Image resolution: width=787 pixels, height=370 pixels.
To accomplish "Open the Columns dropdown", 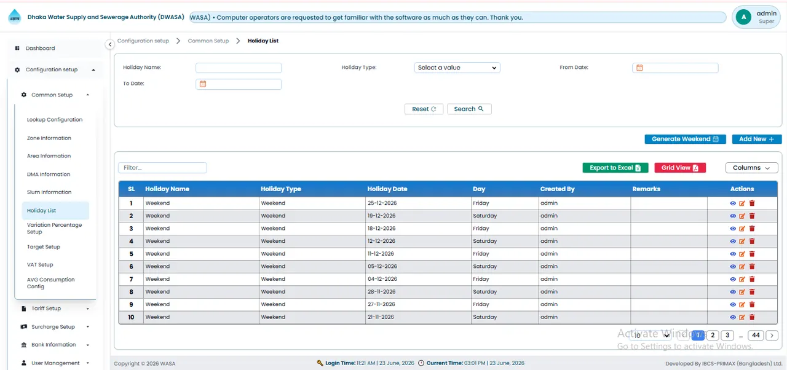I will tap(751, 168).
